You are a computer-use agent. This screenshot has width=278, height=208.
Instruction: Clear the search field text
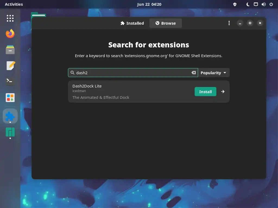pos(194,73)
